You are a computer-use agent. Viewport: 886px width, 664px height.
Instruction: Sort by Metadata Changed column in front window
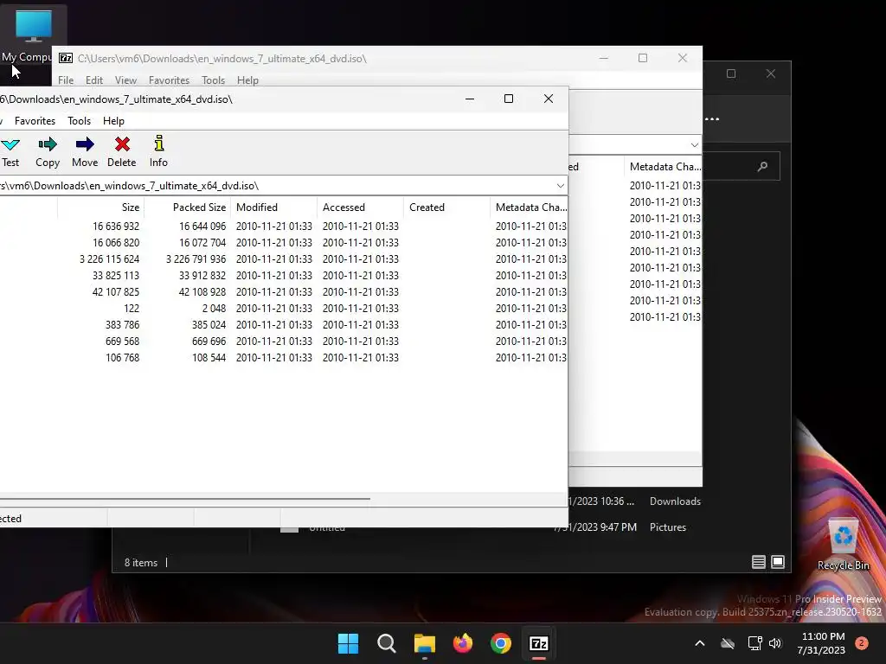[x=530, y=207]
